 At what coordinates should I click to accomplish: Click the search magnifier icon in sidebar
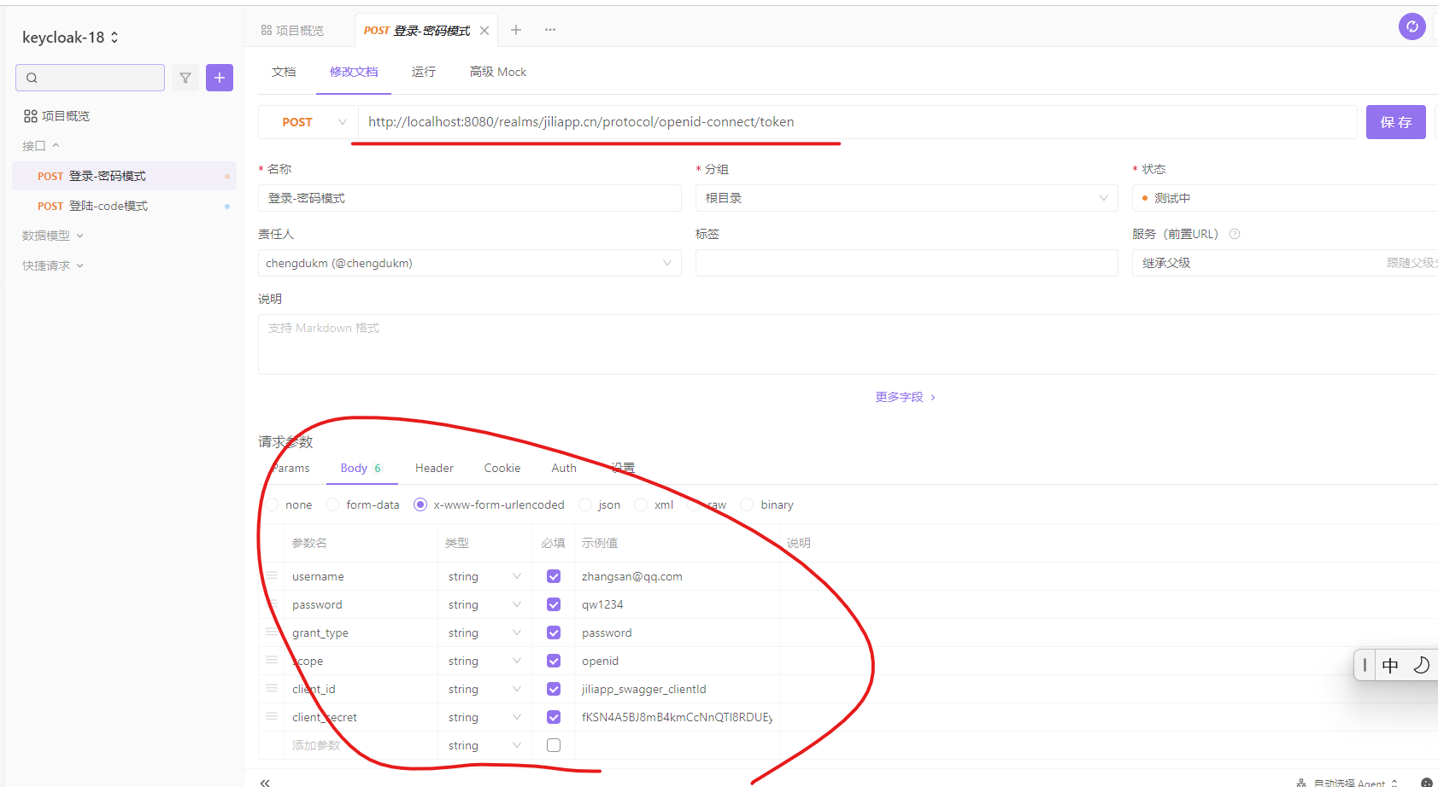(32, 78)
